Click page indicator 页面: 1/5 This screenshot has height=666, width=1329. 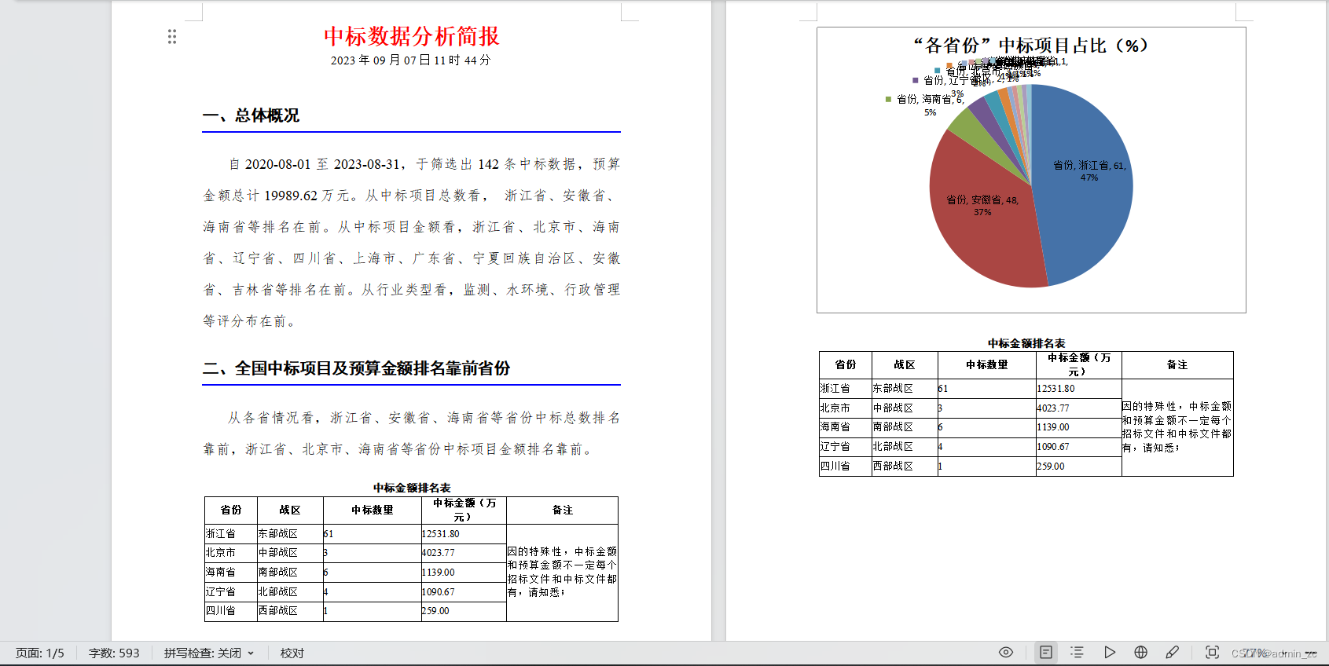pyautogui.click(x=40, y=653)
